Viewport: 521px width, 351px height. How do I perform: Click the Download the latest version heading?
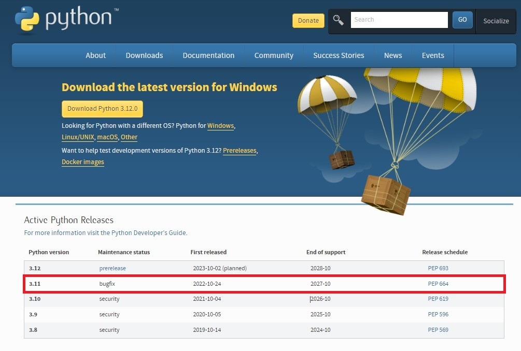click(169, 87)
